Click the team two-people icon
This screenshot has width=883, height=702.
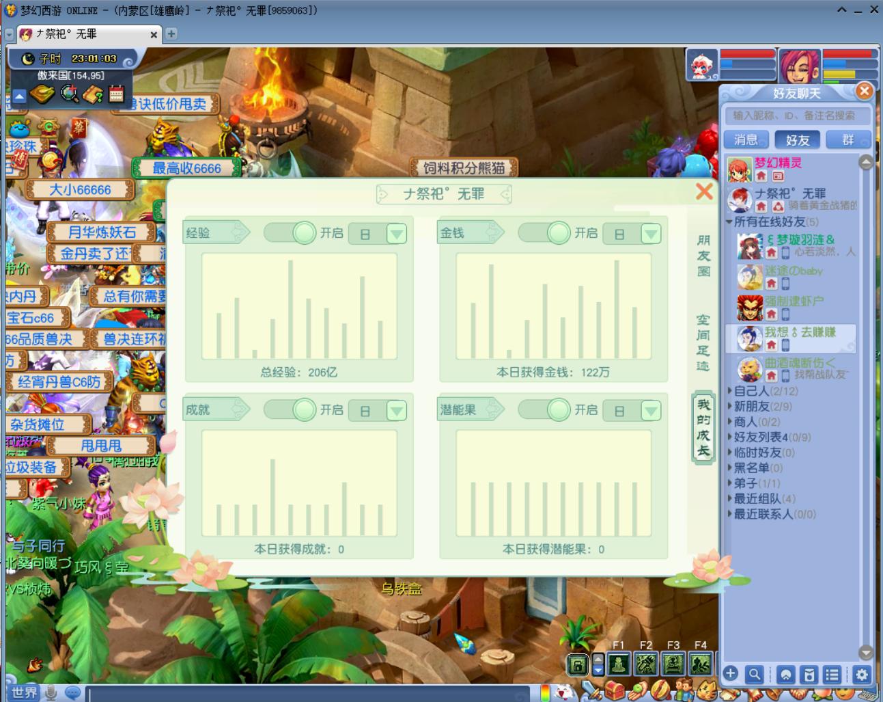tap(683, 691)
